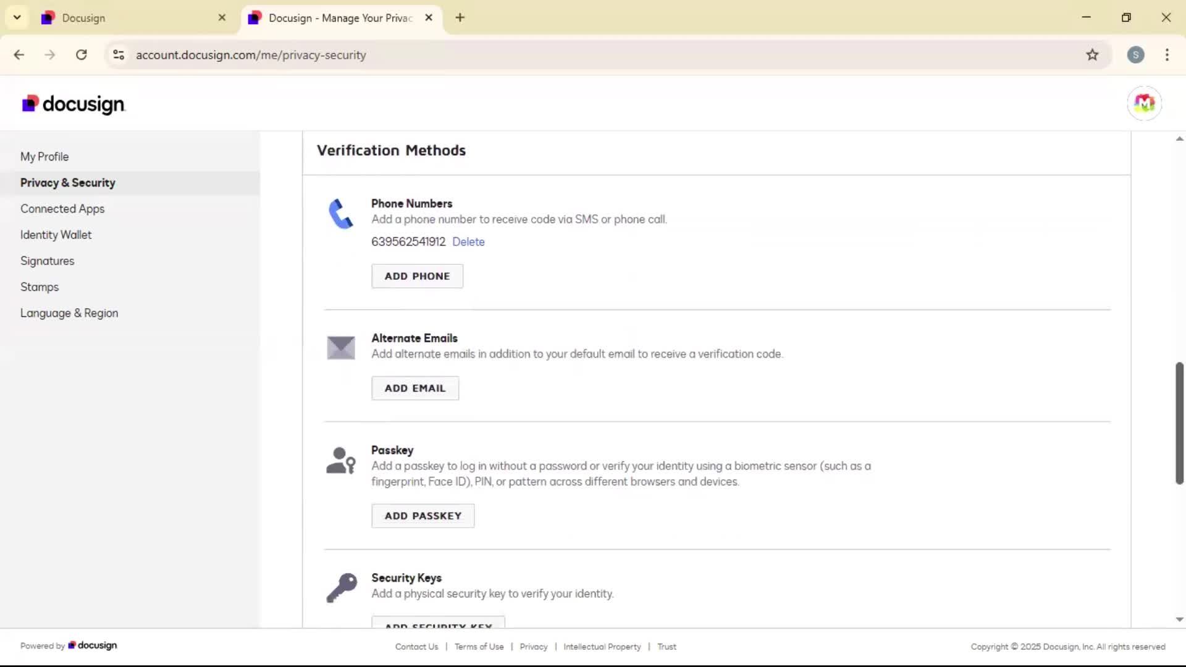Click the Passkey person-key icon
1186x667 pixels.
340,461
